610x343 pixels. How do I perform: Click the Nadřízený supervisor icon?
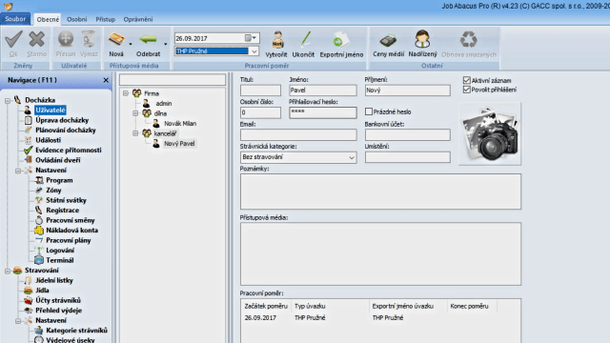(x=422, y=39)
